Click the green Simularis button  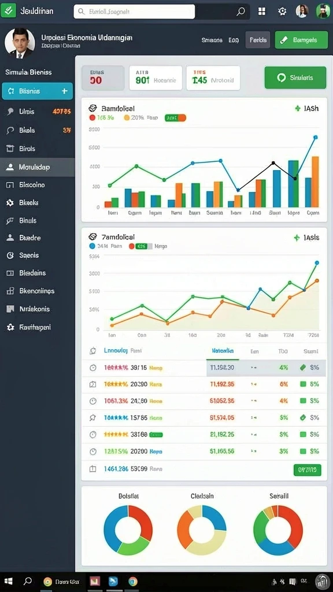pos(295,78)
